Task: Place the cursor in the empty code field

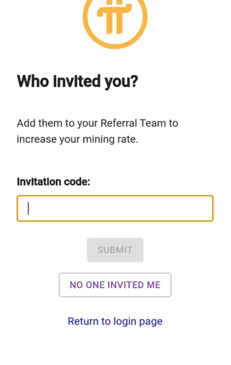Action: point(115,209)
